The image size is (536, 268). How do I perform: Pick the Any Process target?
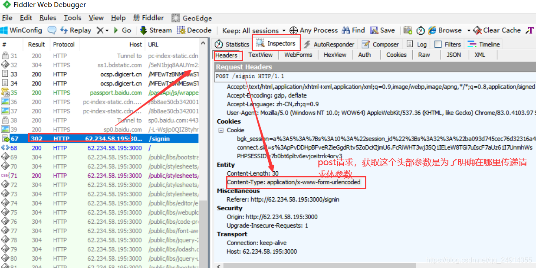click(313, 30)
